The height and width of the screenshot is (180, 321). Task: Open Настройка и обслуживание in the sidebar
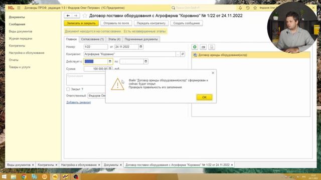tap(27, 53)
